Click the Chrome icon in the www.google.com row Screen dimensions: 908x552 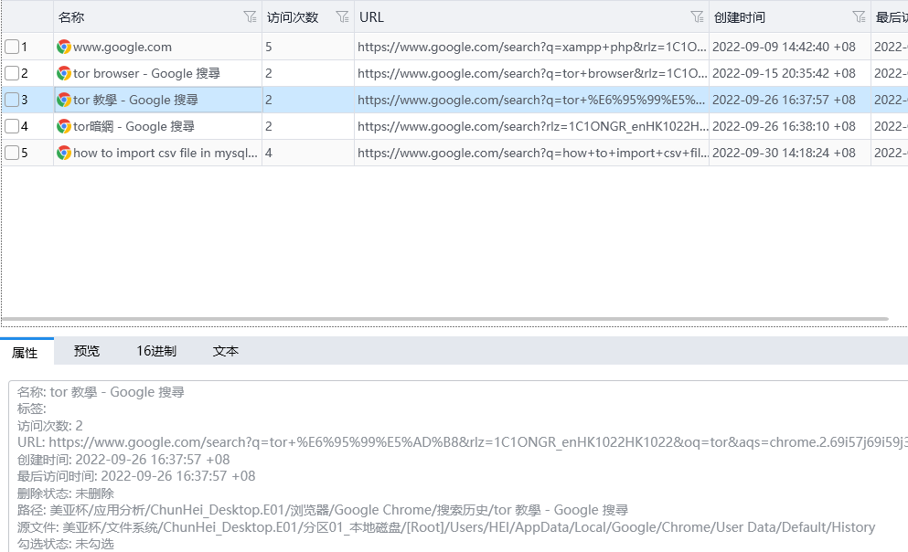[63, 47]
